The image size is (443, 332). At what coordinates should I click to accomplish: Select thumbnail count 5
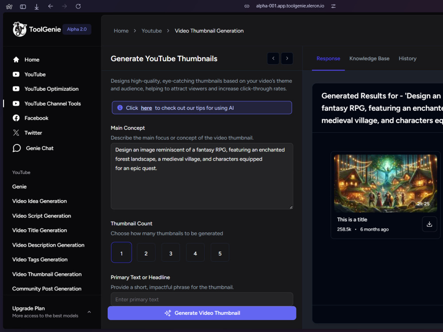tap(220, 252)
